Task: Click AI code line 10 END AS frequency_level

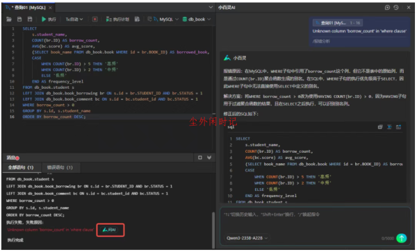Action: coord(271,196)
